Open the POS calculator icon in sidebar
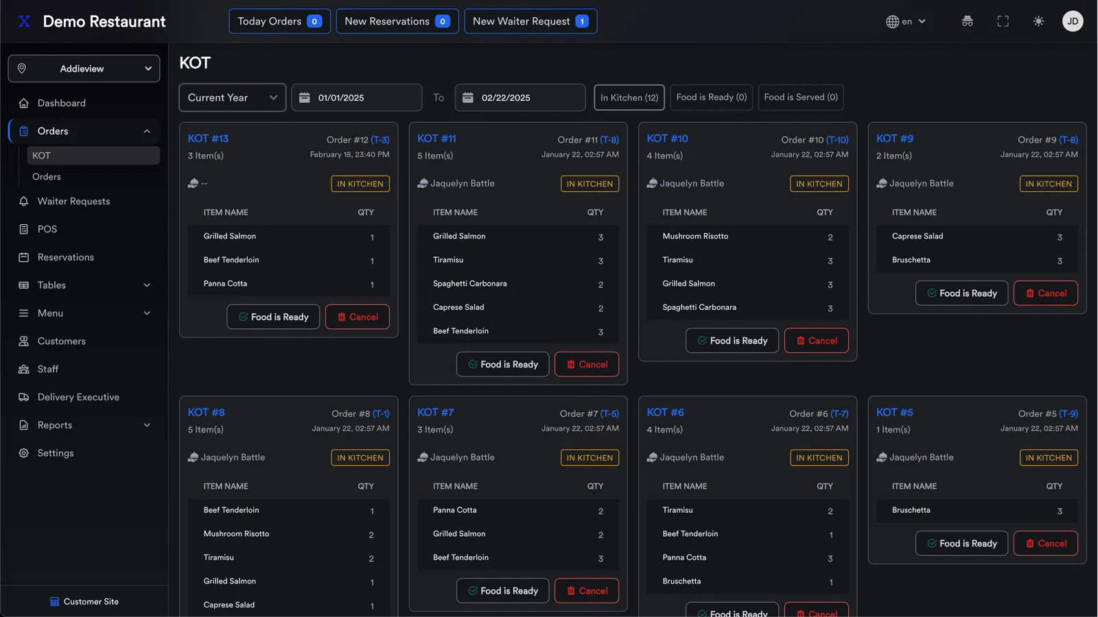The height and width of the screenshot is (617, 1098). click(x=24, y=229)
